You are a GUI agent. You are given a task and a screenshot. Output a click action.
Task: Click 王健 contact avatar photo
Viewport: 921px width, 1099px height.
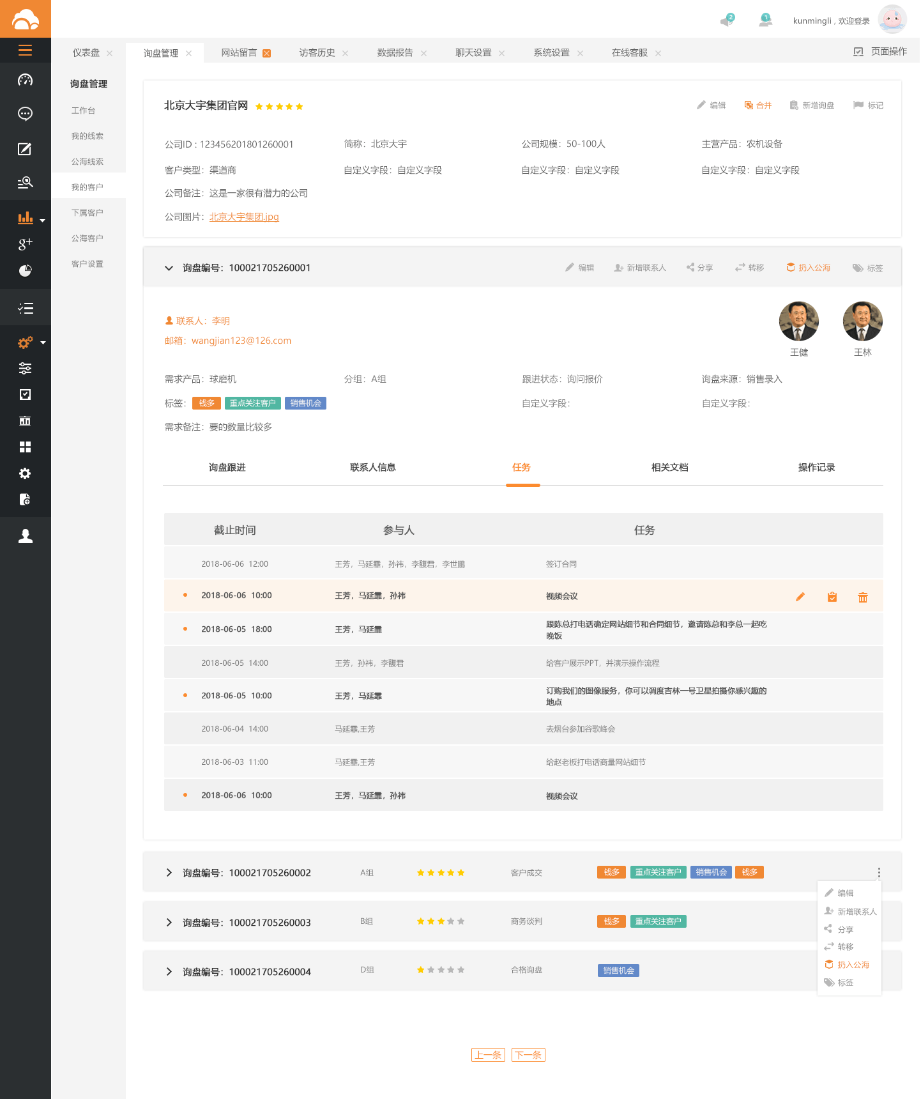pos(799,321)
